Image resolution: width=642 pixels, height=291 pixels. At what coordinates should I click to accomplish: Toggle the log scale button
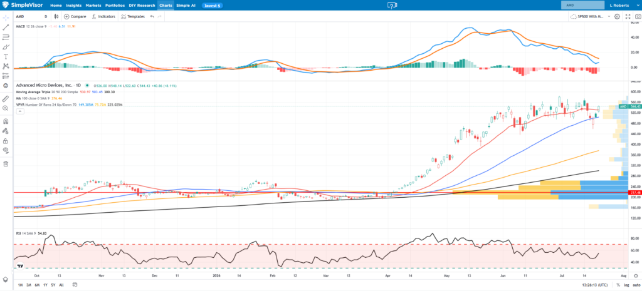[626, 285]
